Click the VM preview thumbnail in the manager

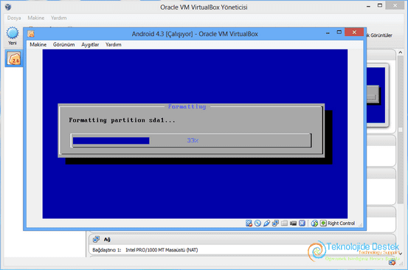pyautogui.click(x=376, y=95)
